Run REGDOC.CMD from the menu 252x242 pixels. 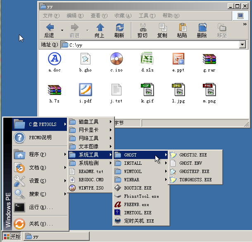(x=90, y=180)
